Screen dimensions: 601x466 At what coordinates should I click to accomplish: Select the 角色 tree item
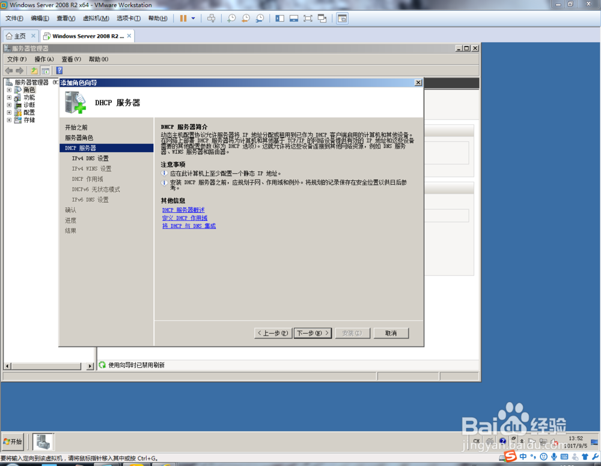coord(29,90)
